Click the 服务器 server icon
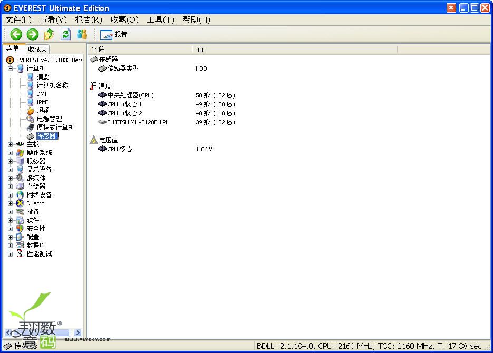The height and width of the screenshot is (353, 493). [x=20, y=161]
